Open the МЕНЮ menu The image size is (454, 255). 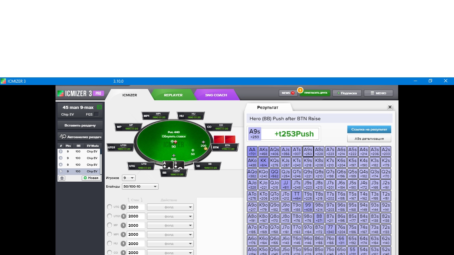pyautogui.click(x=379, y=93)
